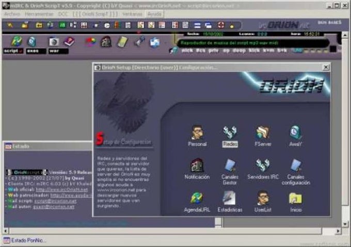This screenshot has height=247, width=351.
Task: Click the hora time value
Action: pos(312,34)
